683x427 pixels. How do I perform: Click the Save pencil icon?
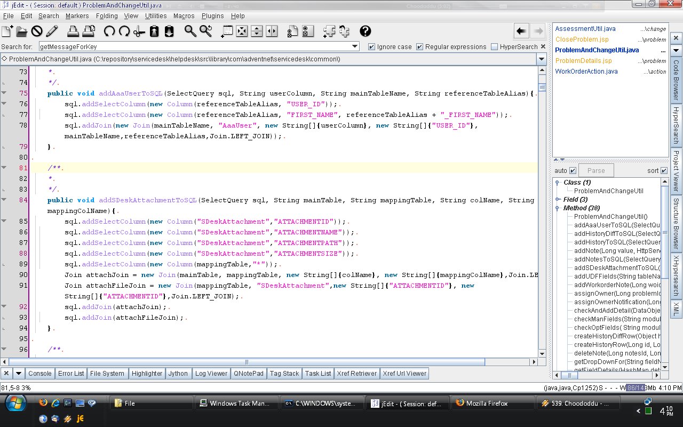click(x=52, y=31)
